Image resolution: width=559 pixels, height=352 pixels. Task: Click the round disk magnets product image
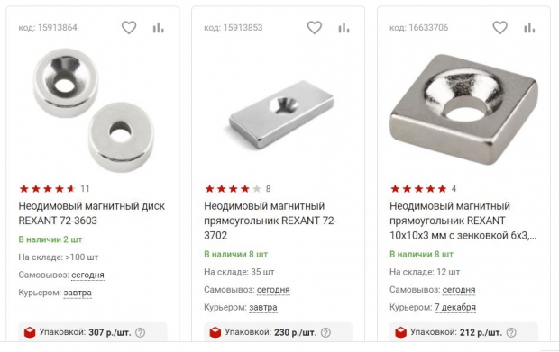click(94, 111)
